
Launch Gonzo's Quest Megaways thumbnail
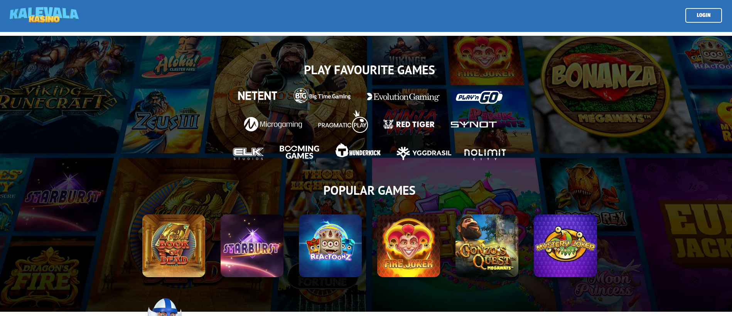487,246
